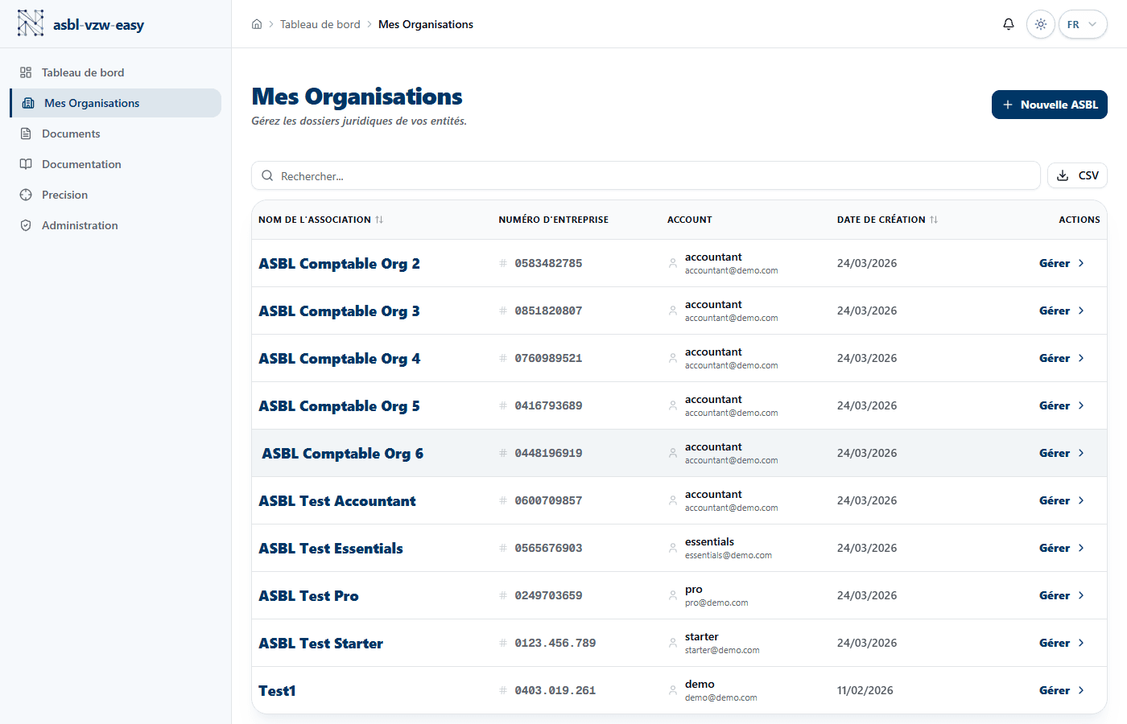This screenshot has height=724, width=1127.
Task: Click Gérer for ASBL Test Starter
Action: (1062, 643)
